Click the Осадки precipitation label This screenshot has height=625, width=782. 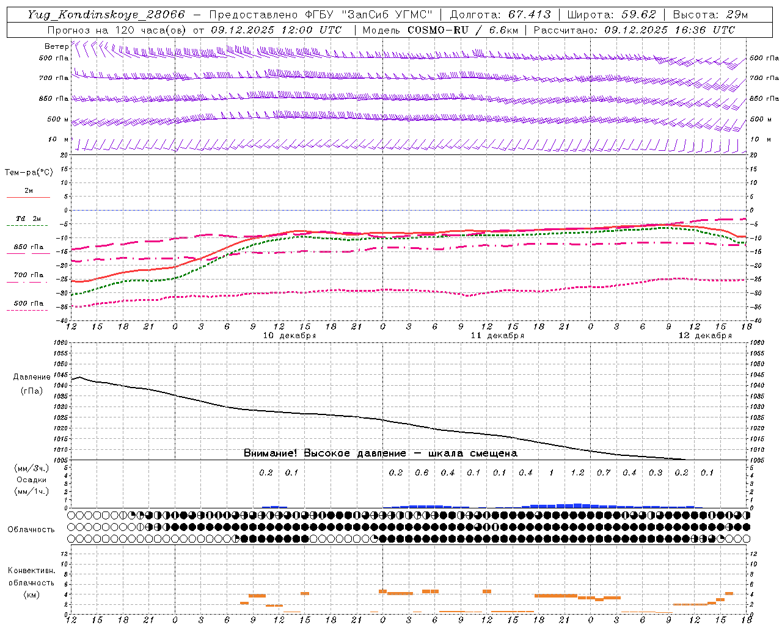click(31, 480)
